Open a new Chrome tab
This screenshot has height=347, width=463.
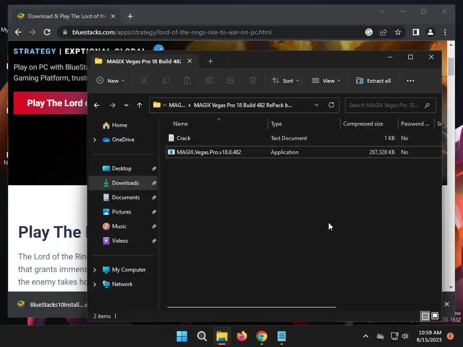130,16
